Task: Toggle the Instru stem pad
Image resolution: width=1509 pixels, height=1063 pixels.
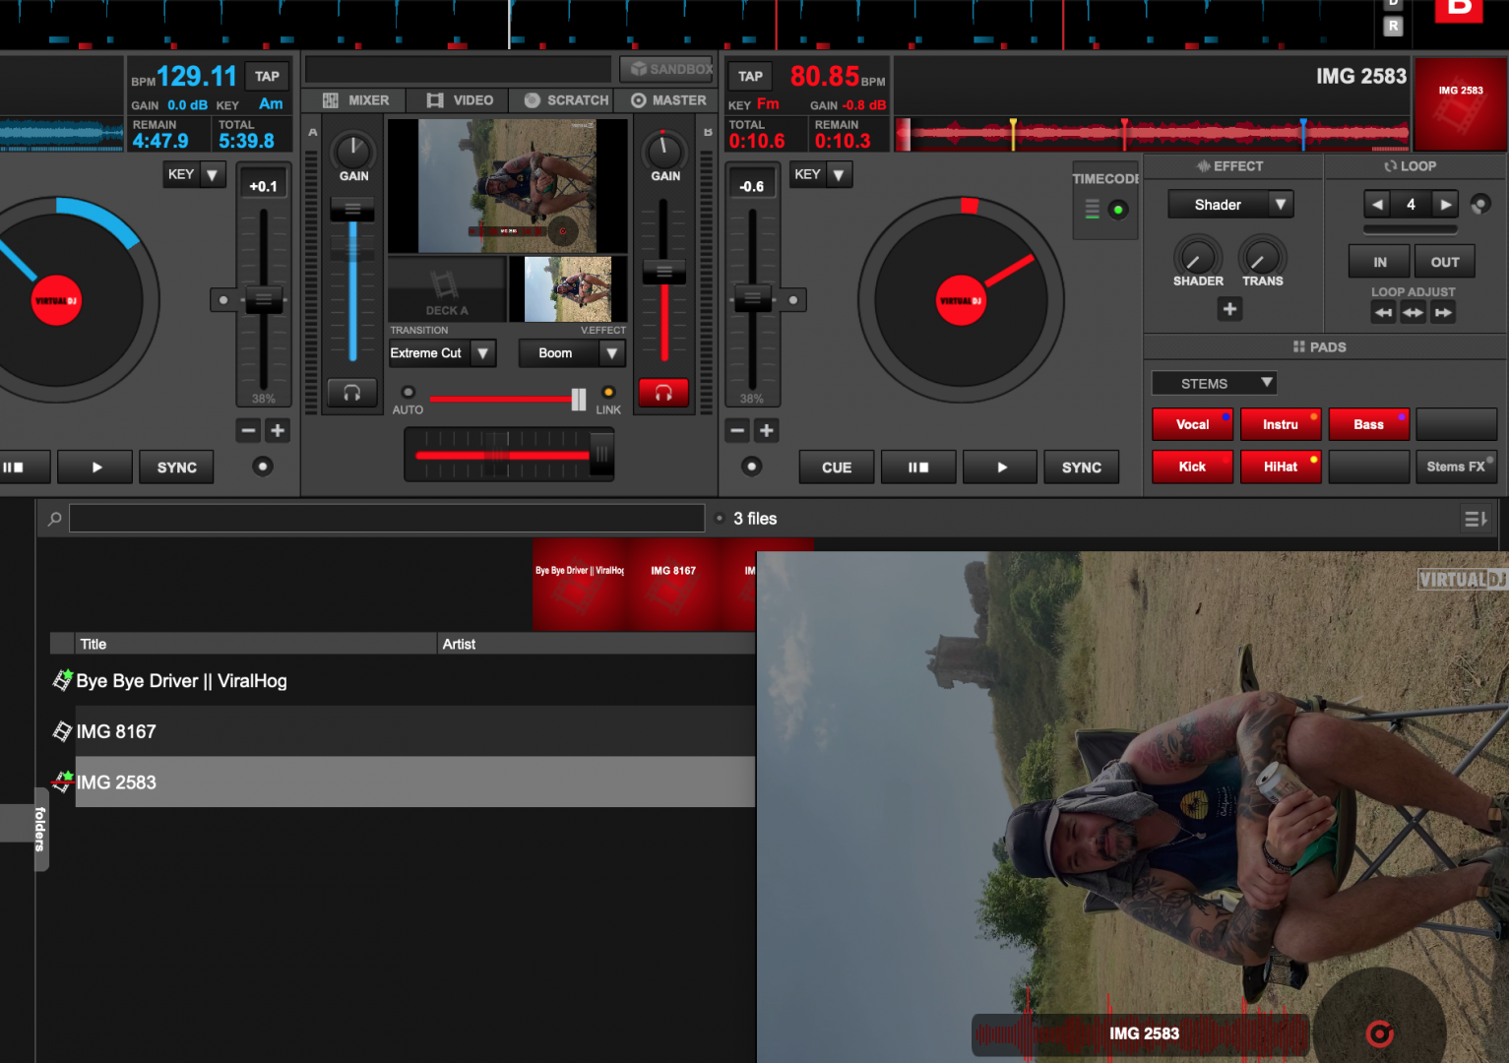Action: click(x=1281, y=424)
